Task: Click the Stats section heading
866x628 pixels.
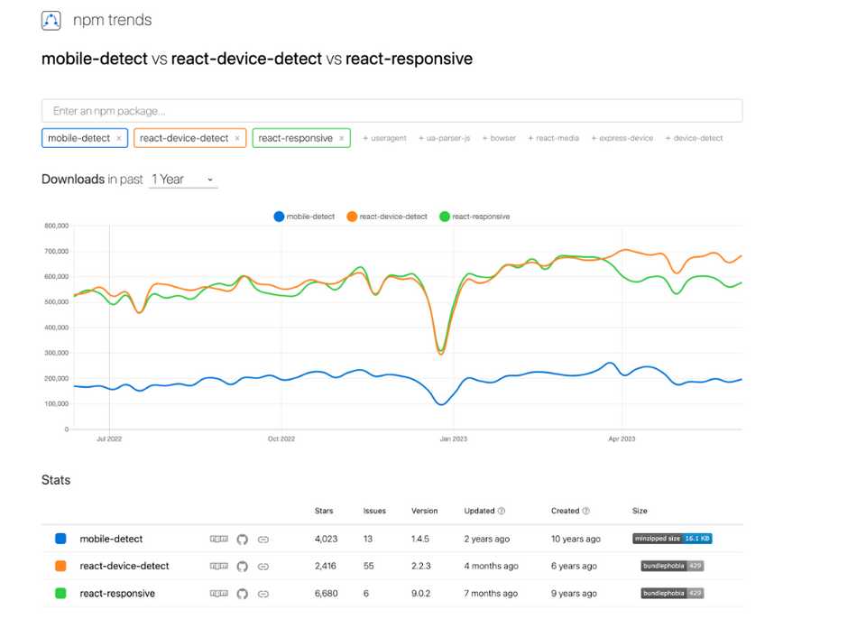Action: click(x=56, y=480)
